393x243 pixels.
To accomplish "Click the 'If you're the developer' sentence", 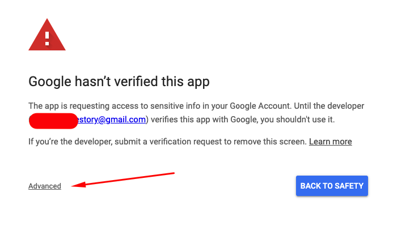I will tap(190, 142).
